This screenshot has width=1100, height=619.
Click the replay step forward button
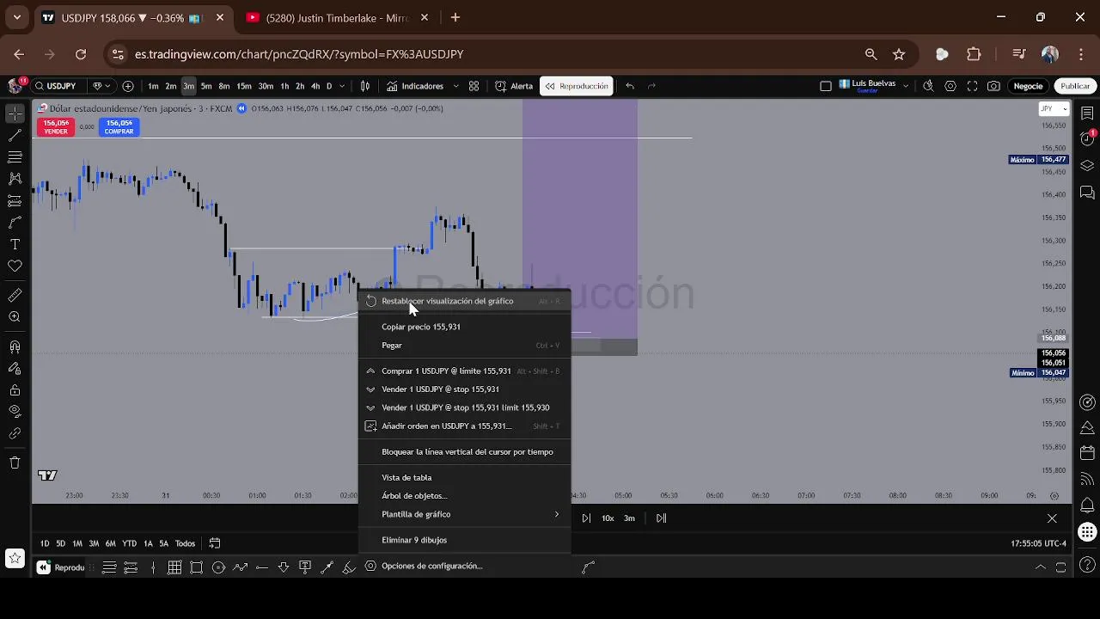pyautogui.click(x=586, y=518)
